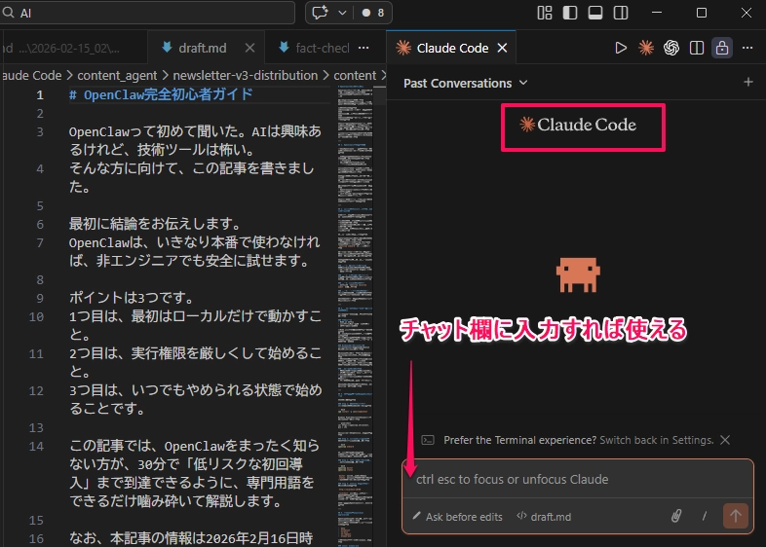Open the Copilot chat icon in title bar
This screenshot has height=547, width=766.
point(320,13)
